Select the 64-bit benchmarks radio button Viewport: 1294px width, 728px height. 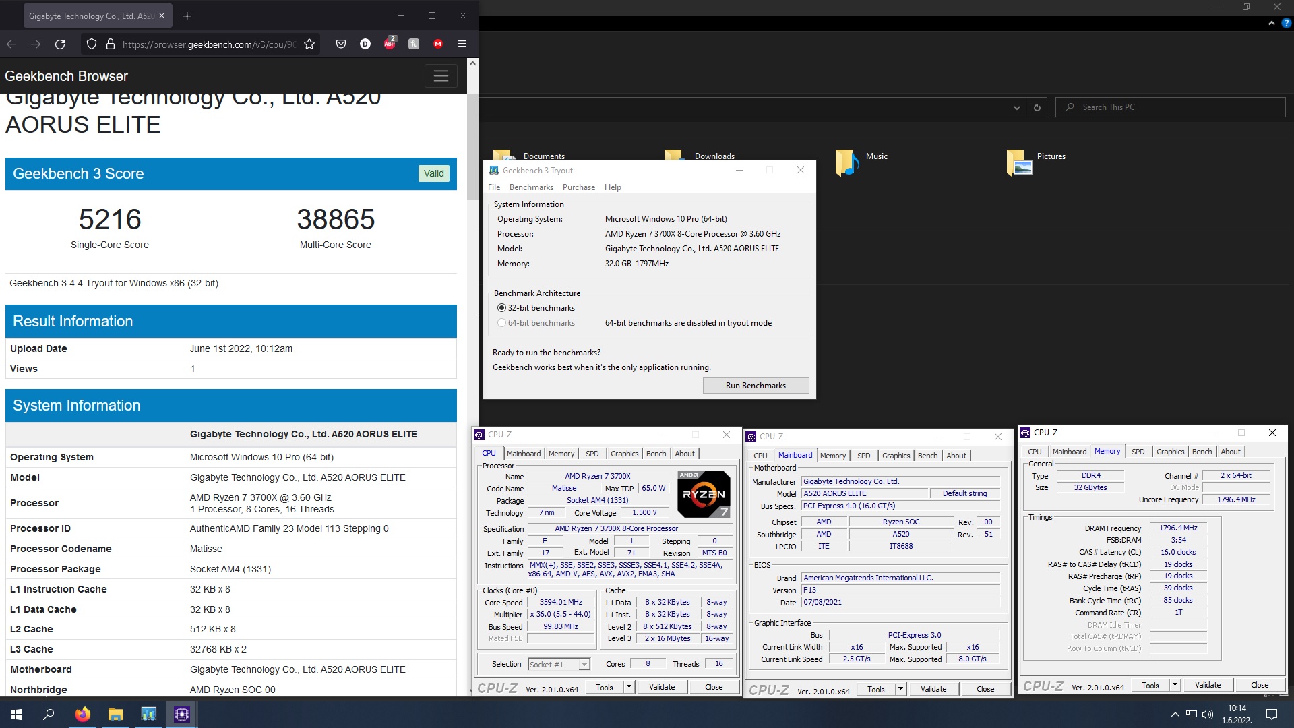[501, 323]
